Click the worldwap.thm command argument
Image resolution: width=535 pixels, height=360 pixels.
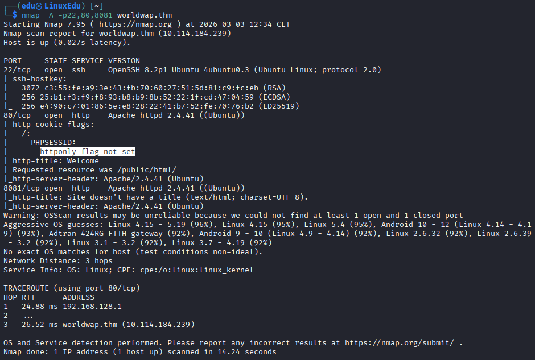(145, 15)
